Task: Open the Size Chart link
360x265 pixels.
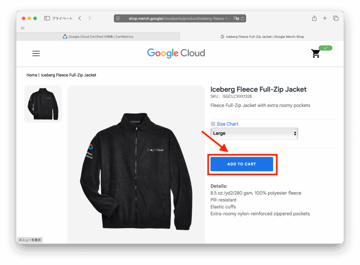Action: coord(227,124)
